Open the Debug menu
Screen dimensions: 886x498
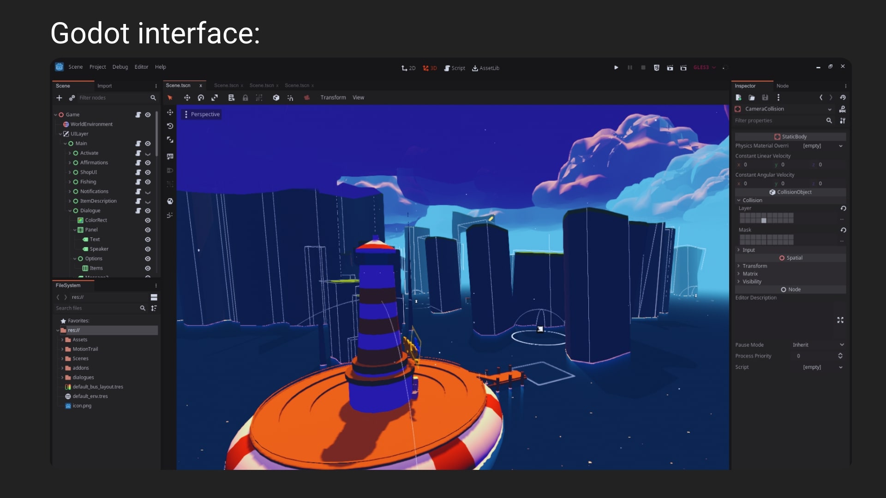[120, 67]
